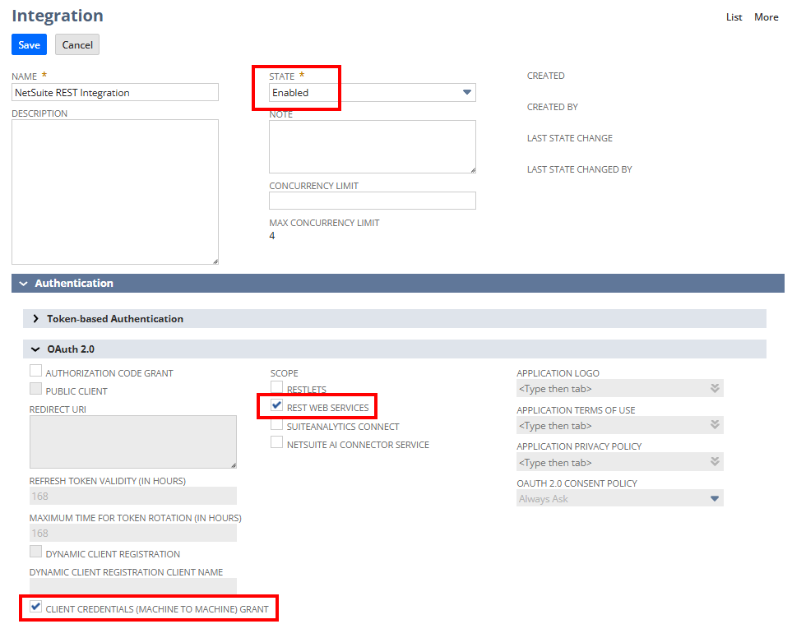Image resolution: width=792 pixels, height=624 pixels.
Task: Click the State dropdown arrow
Action: tap(466, 92)
